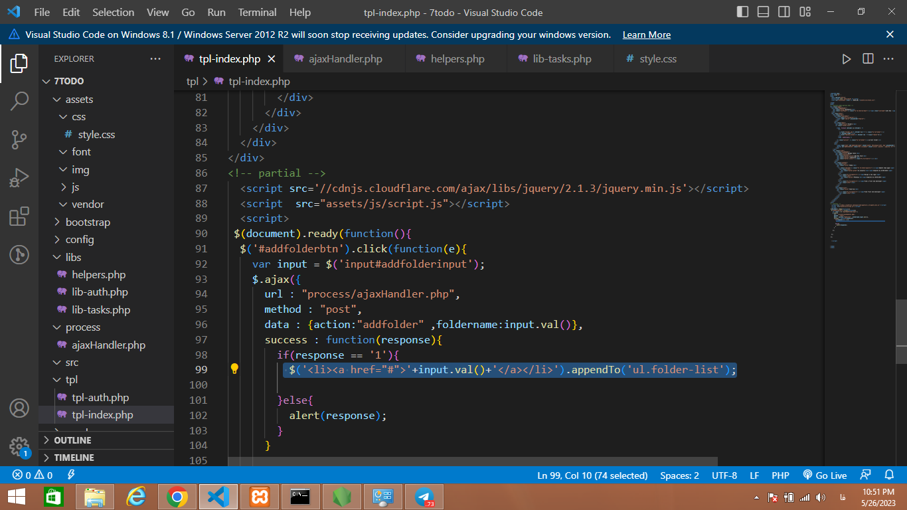Change indentation via Spaces: 2
The width and height of the screenshot is (907, 510).
point(679,475)
